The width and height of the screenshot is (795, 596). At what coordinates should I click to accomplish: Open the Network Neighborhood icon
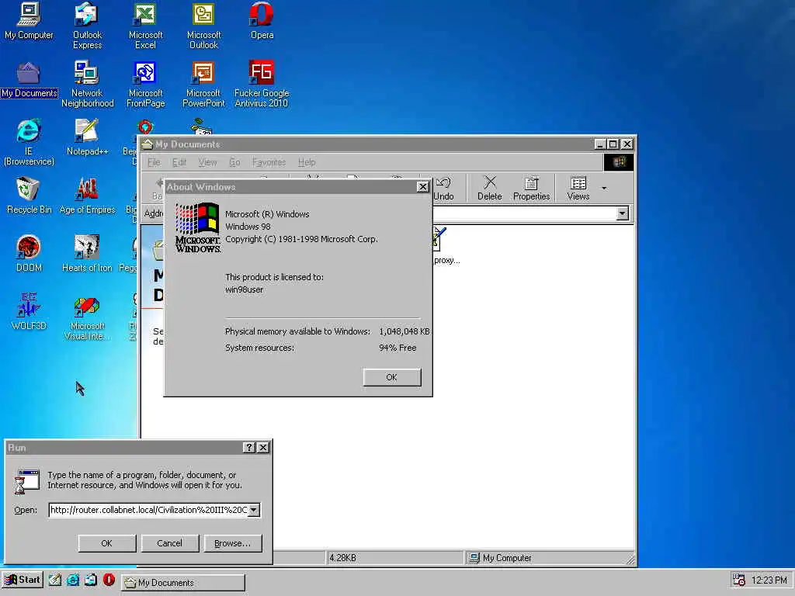pos(87,84)
